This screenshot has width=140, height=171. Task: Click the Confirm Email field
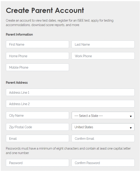(x=103, y=138)
